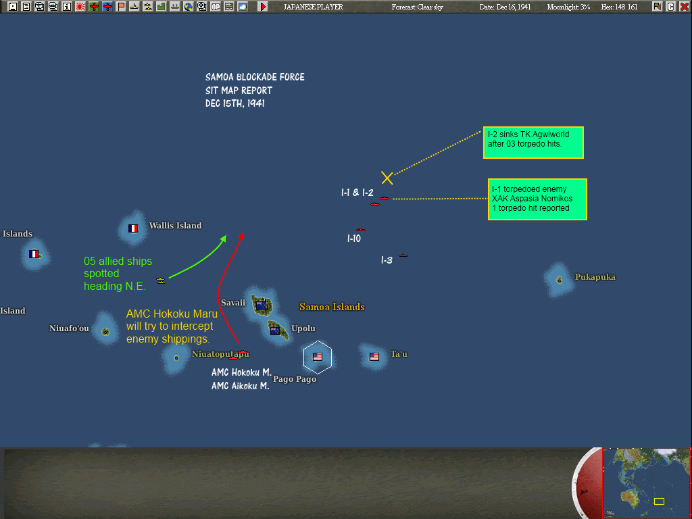
Task: Click the yellow viewport rectangle on minimap
Action: (x=659, y=501)
